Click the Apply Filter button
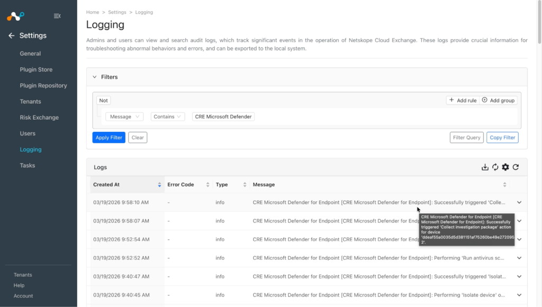Screen dimensions: 542x307 pos(109,138)
